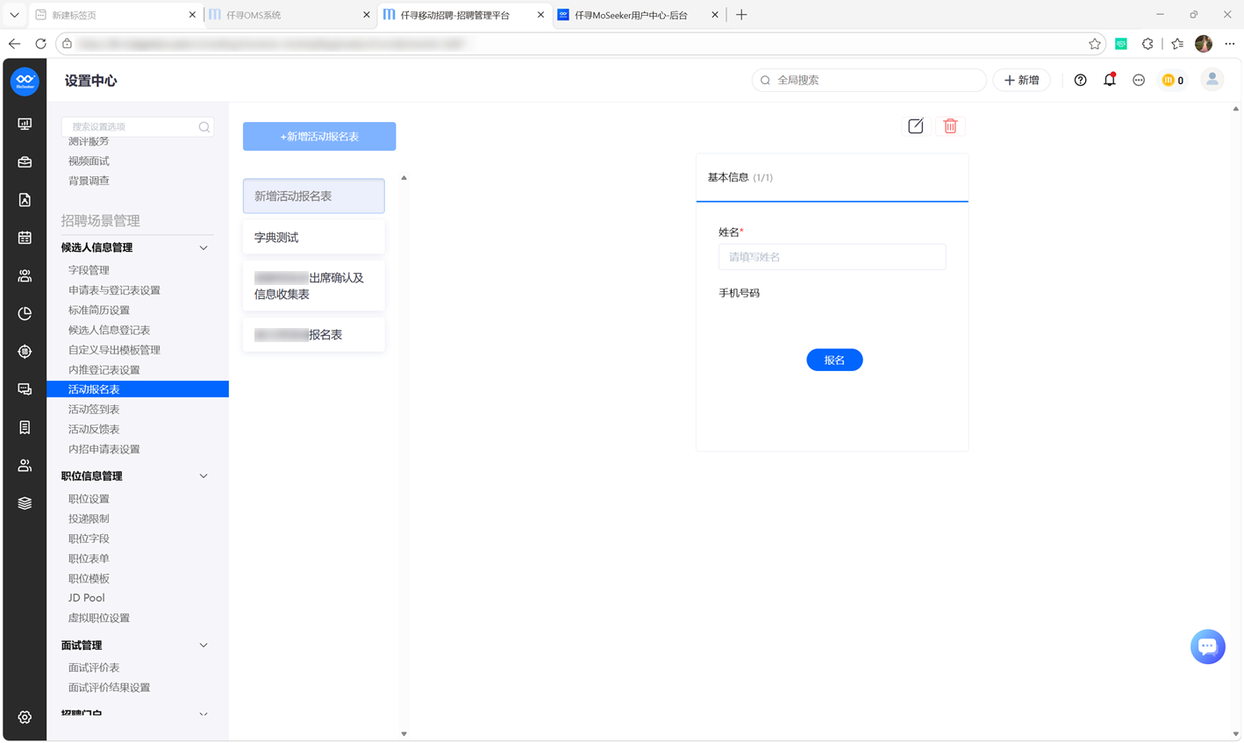The image size is (1244, 743).
Task: Open the blue chat support bubble
Action: (x=1207, y=647)
